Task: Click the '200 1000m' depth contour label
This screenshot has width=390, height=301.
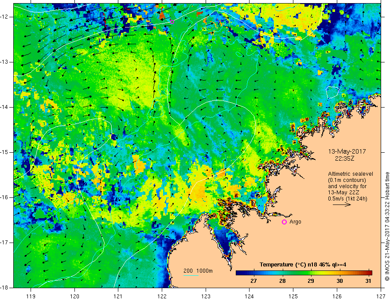Action: point(198,271)
